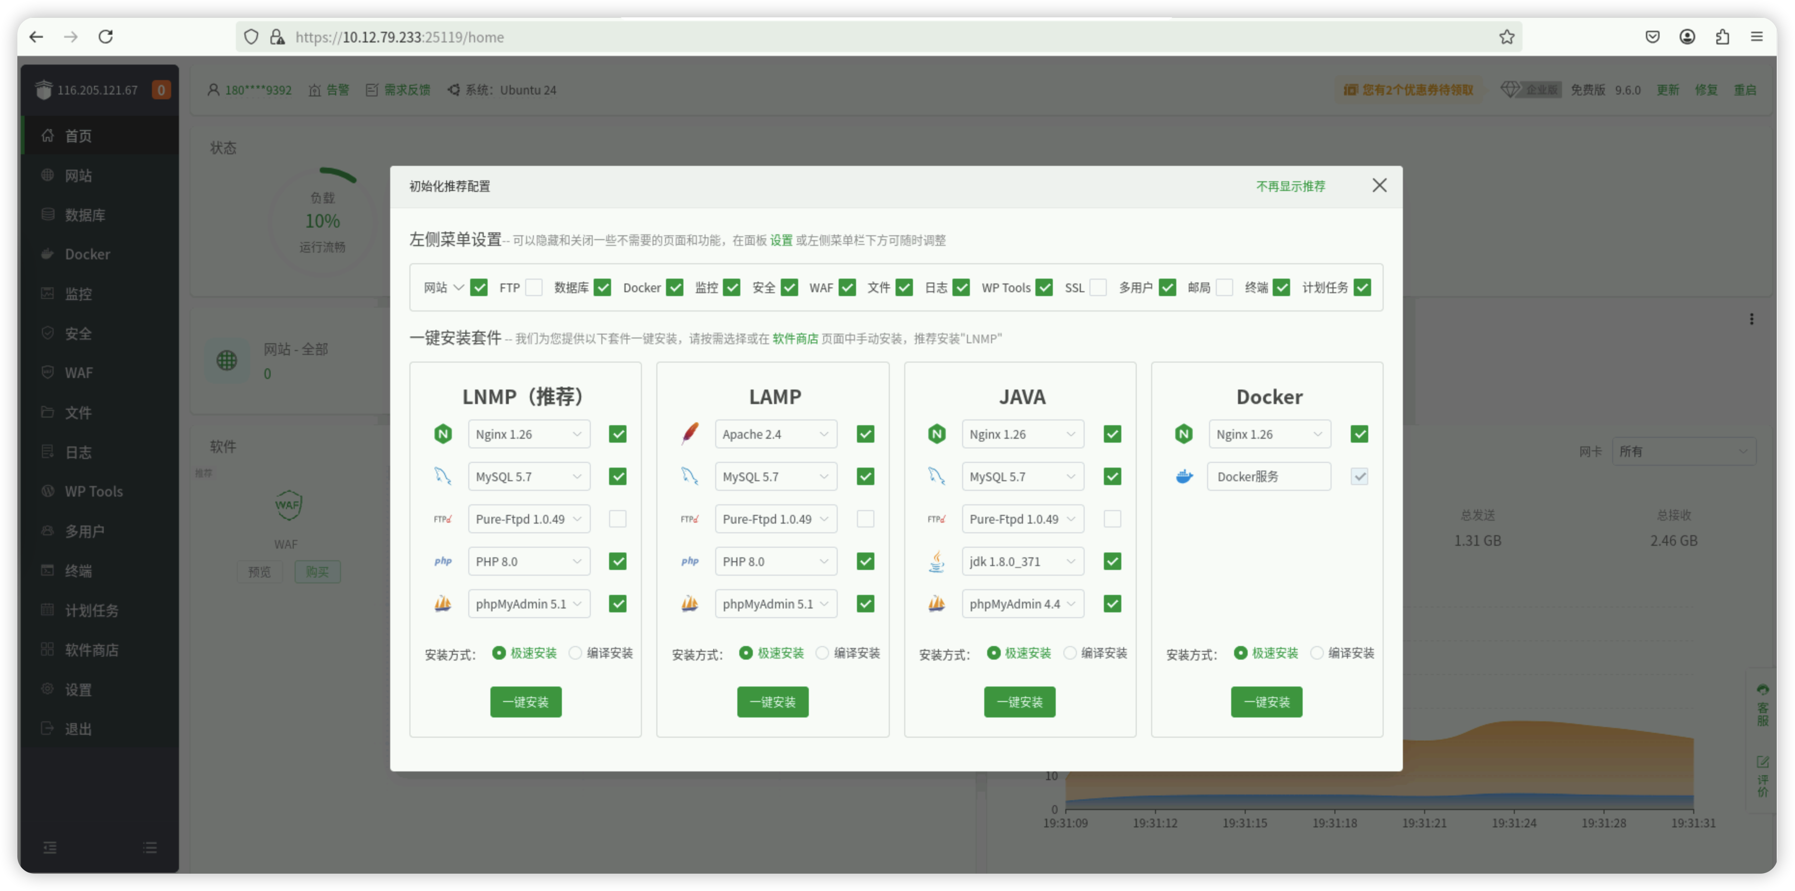
Task: Open 软件商店 in the left sidebar
Action: click(x=99, y=650)
